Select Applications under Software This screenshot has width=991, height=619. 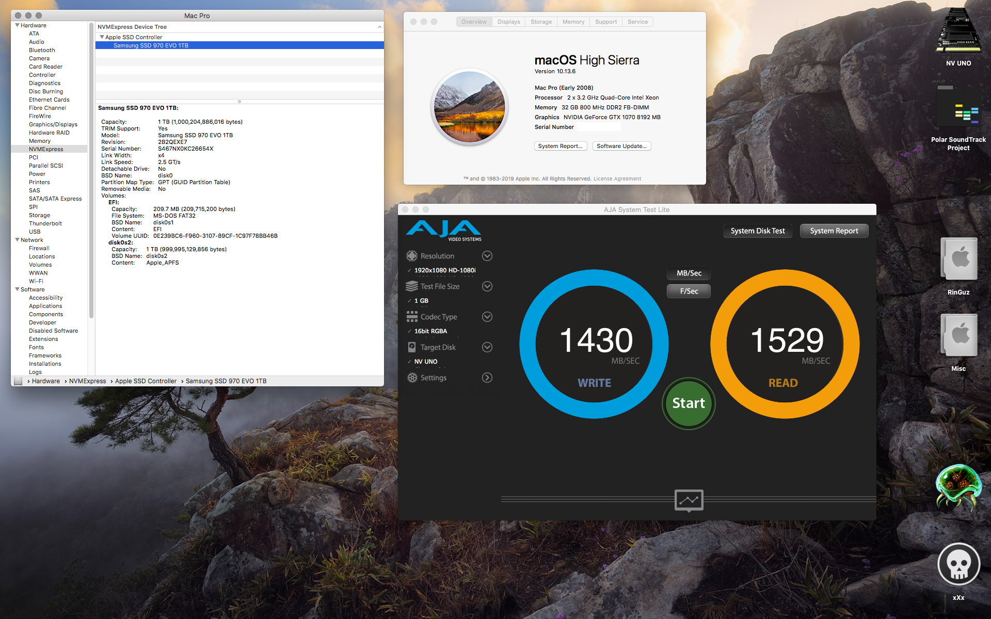tap(45, 306)
